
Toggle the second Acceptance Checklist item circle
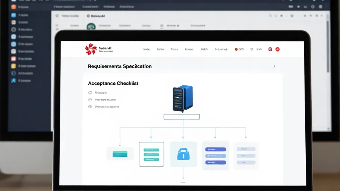[90, 99]
